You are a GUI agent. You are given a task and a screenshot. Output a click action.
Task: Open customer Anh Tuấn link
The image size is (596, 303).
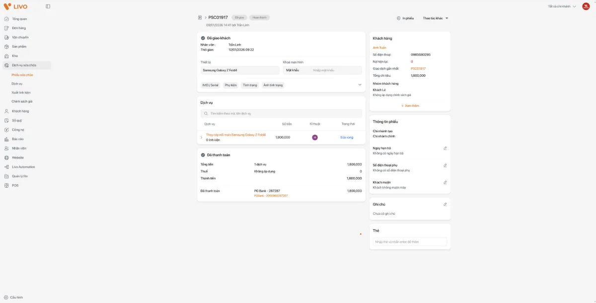pyautogui.click(x=379, y=48)
